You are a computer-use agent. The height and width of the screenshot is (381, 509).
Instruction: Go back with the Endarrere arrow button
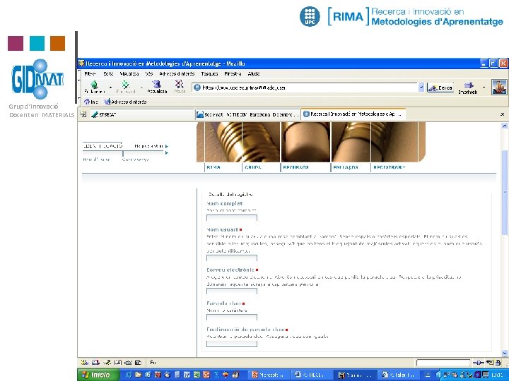[x=94, y=87]
